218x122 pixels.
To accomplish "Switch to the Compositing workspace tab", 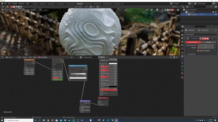I will point(107,4).
